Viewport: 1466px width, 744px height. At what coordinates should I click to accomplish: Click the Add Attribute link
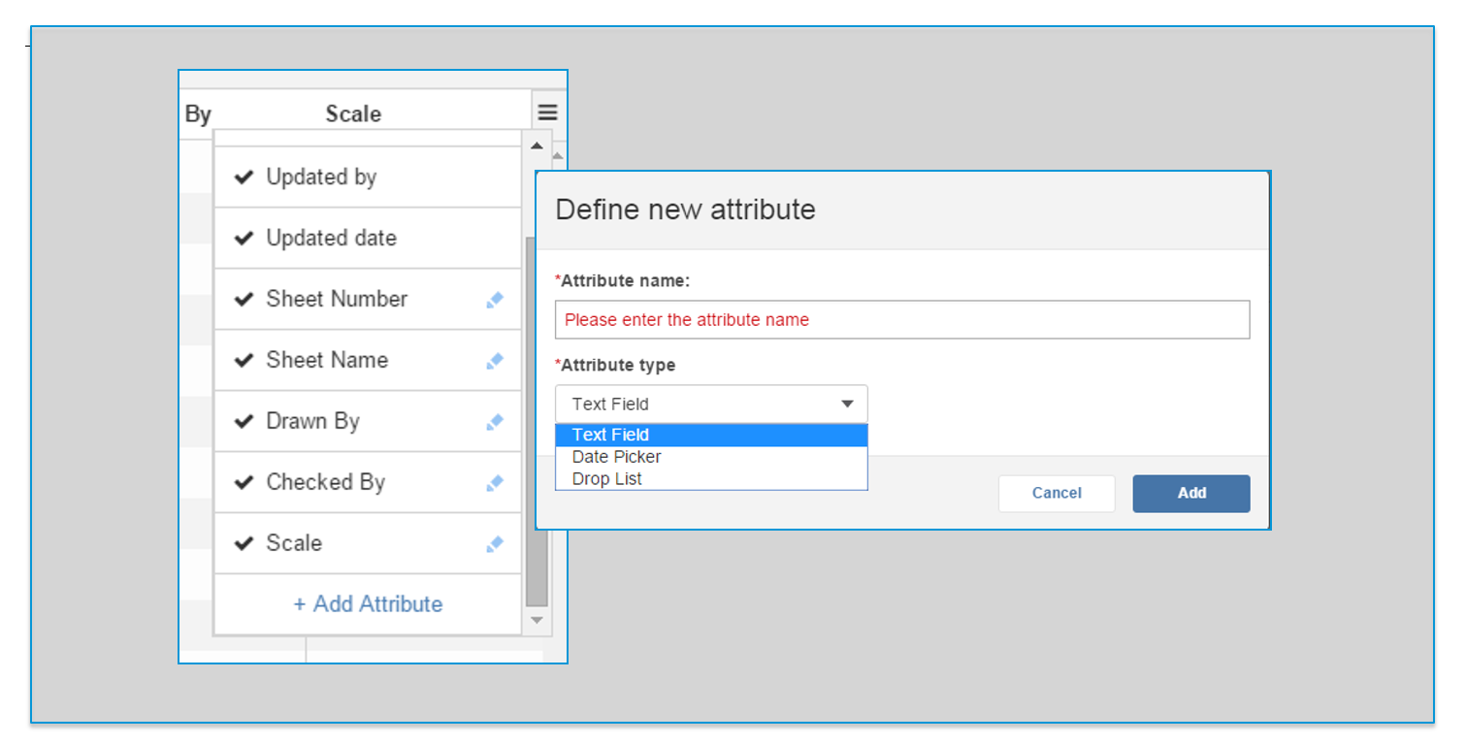(368, 603)
